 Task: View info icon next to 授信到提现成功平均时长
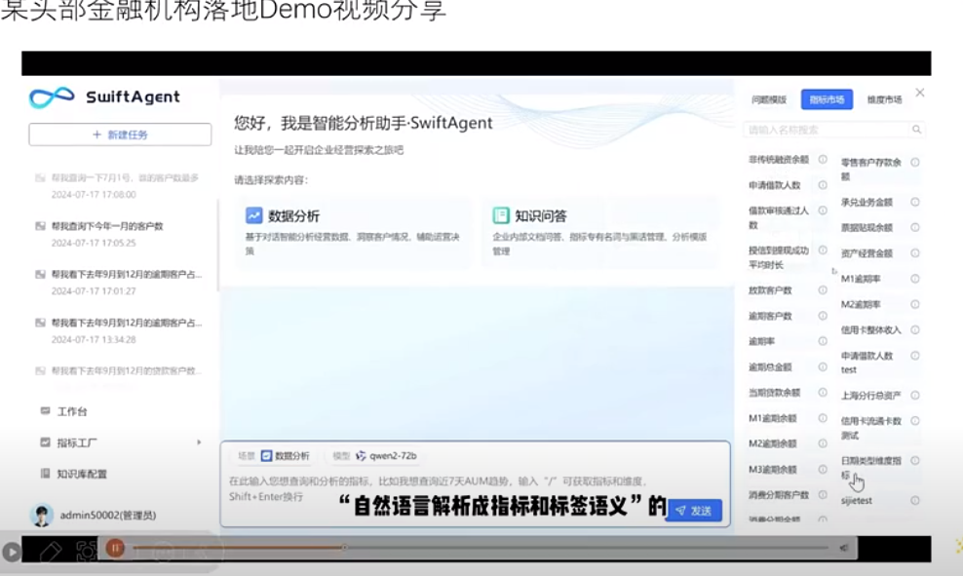pyautogui.click(x=823, y=250)
